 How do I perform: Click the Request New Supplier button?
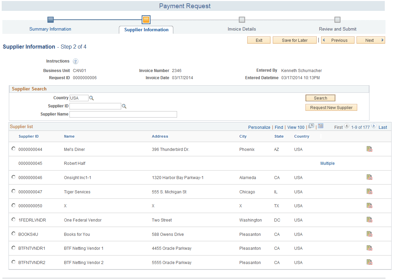coord(331,107)
